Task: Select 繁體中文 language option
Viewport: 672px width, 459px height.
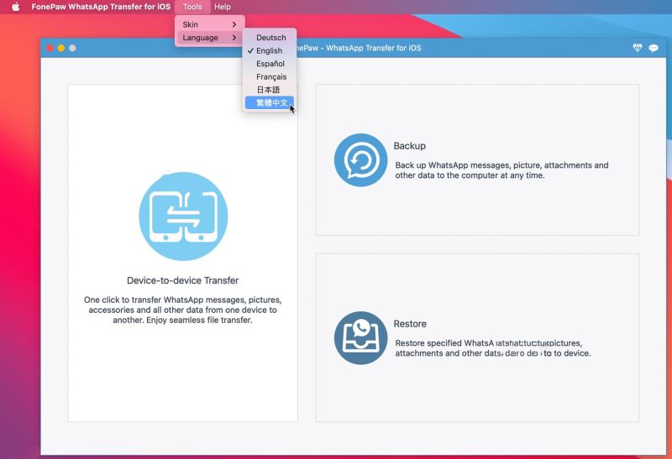Action: 270,102
